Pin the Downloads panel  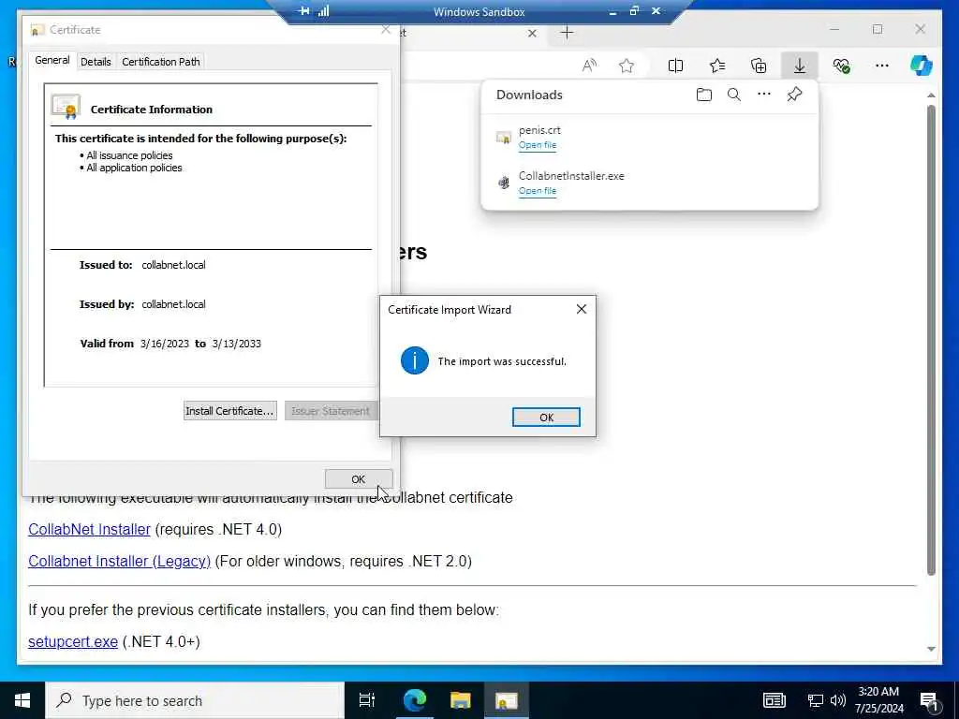794,95
